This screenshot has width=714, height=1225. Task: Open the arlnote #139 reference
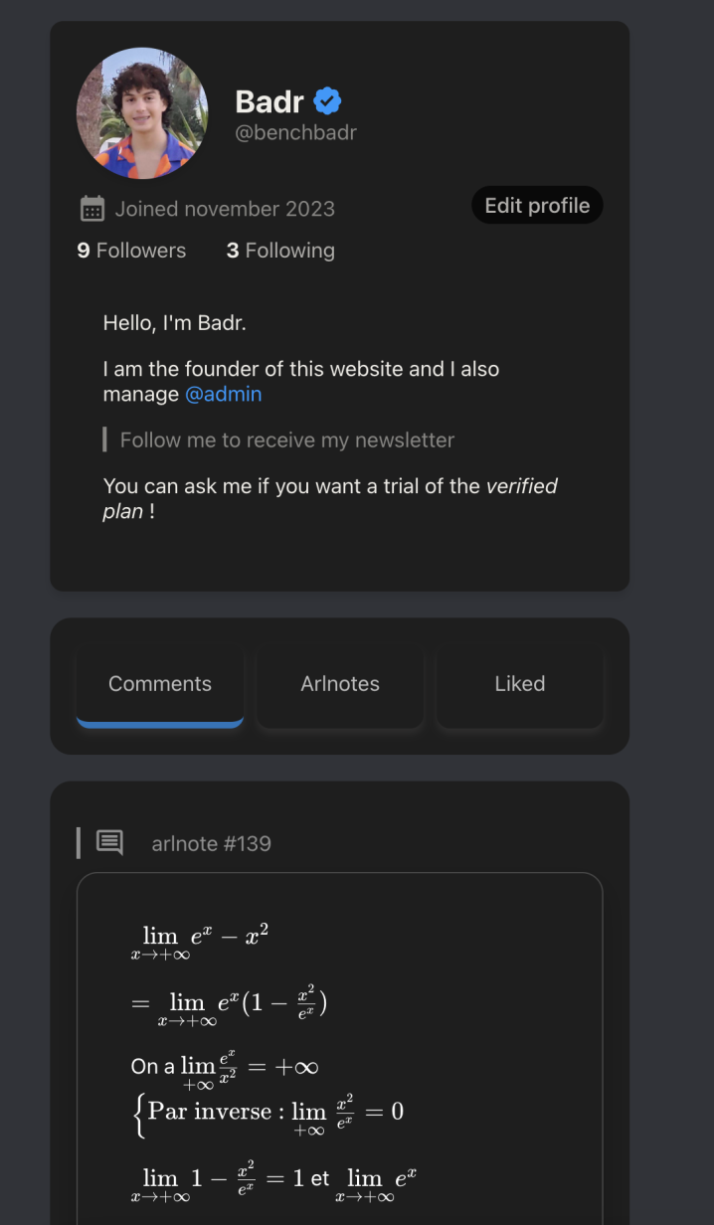click(x=211, y=844)
